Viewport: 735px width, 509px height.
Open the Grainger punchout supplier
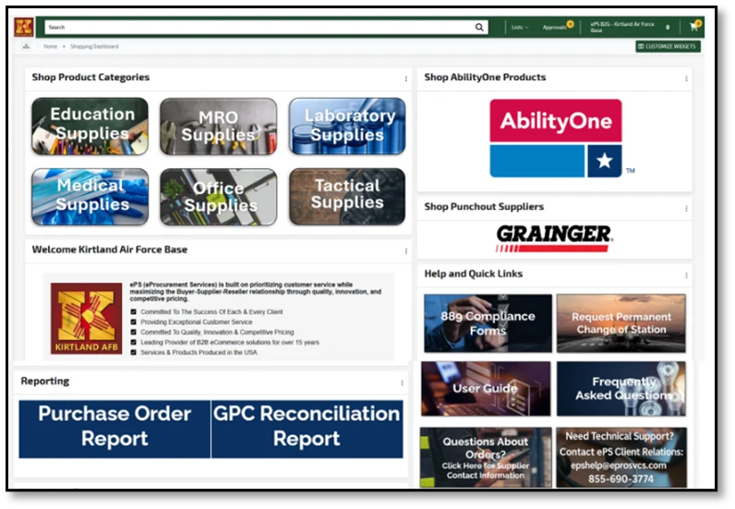point(554,238)
